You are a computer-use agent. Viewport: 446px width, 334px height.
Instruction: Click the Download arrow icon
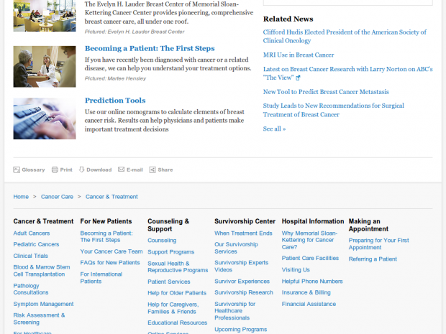(x=81, y=170)
